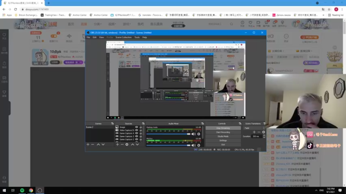Mute the Mic/Aux speaker
Image resolution: width=346 pixels, height=194 pixels.
193,145
